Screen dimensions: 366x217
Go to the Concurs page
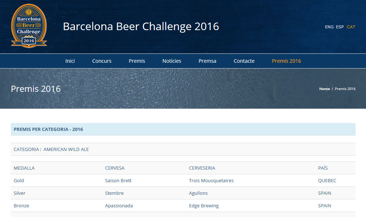coord(102,61)
